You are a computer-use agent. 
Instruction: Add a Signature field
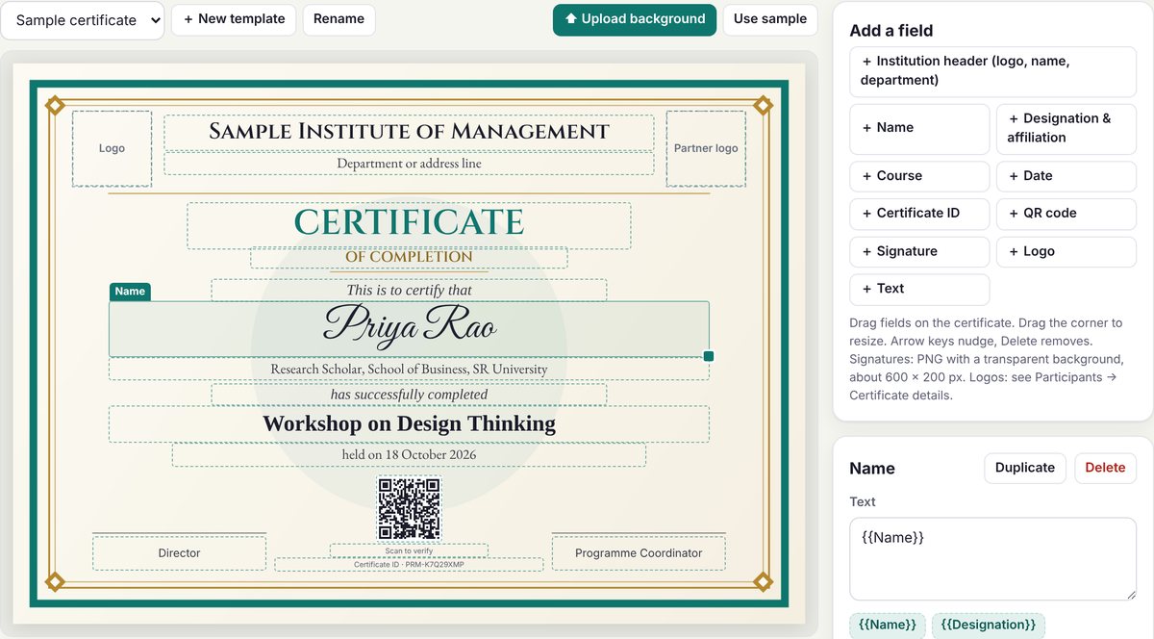(919, 251)
